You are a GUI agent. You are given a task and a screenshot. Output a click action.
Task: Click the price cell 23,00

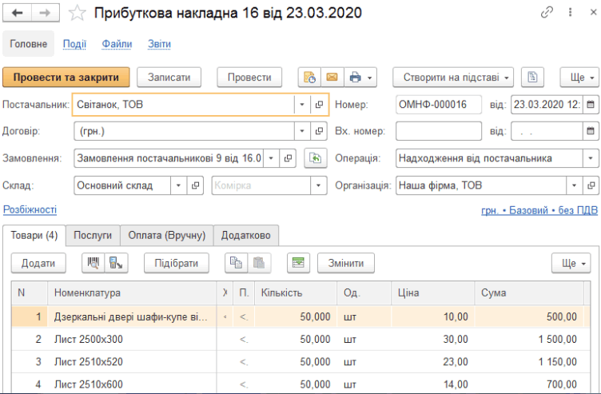pos(432,361)
